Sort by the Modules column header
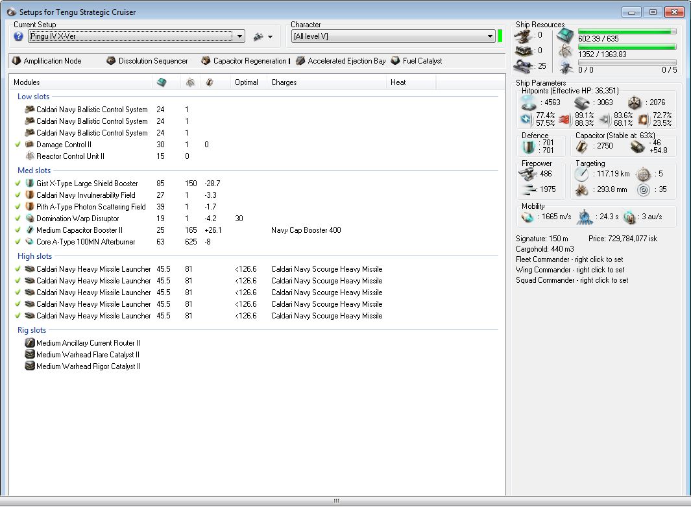 click(80, 82)
